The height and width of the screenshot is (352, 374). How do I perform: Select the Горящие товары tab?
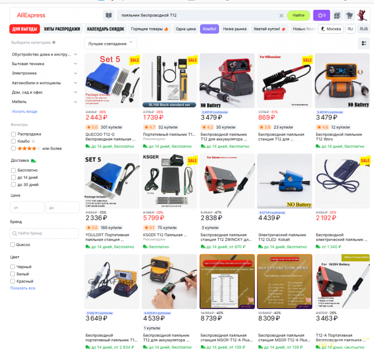(149, 29)
